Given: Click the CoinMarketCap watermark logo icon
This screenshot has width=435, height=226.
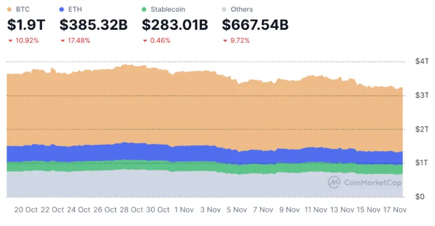Looking at the screenshot, I should point(334,182).
